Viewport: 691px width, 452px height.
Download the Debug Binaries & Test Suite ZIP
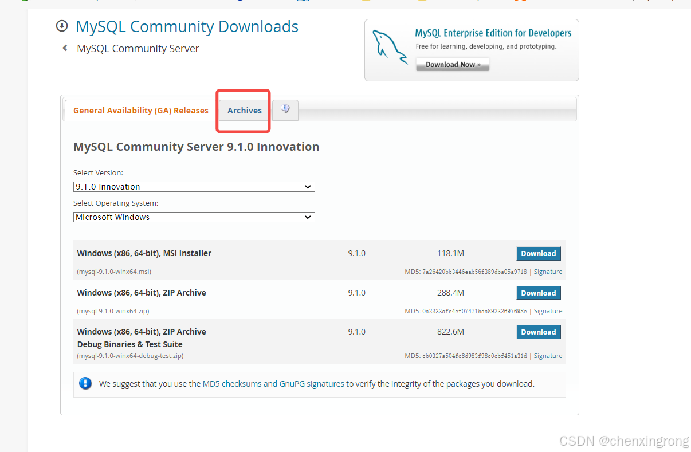(x=539, y=332)
